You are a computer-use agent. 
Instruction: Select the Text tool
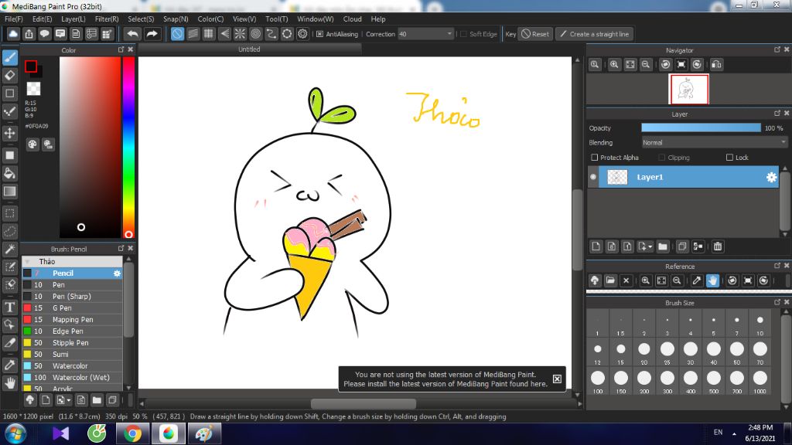[x=10, y=307]
